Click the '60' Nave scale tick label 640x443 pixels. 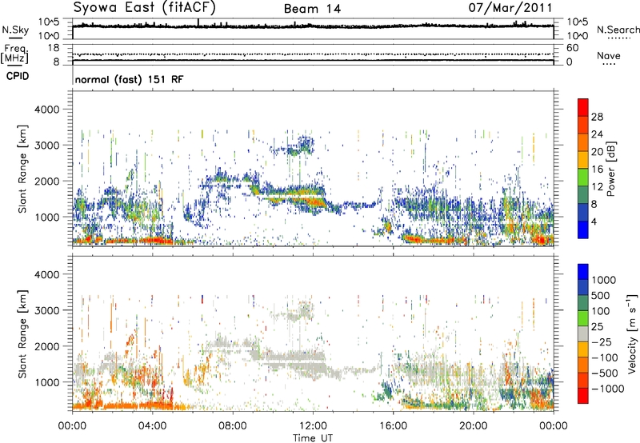click(x=572, y=48)
